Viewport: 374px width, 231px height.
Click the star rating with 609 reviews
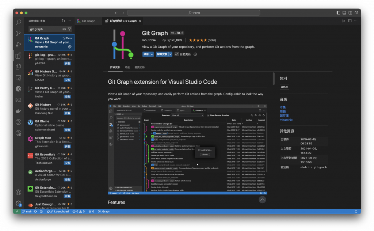[202, 40]
